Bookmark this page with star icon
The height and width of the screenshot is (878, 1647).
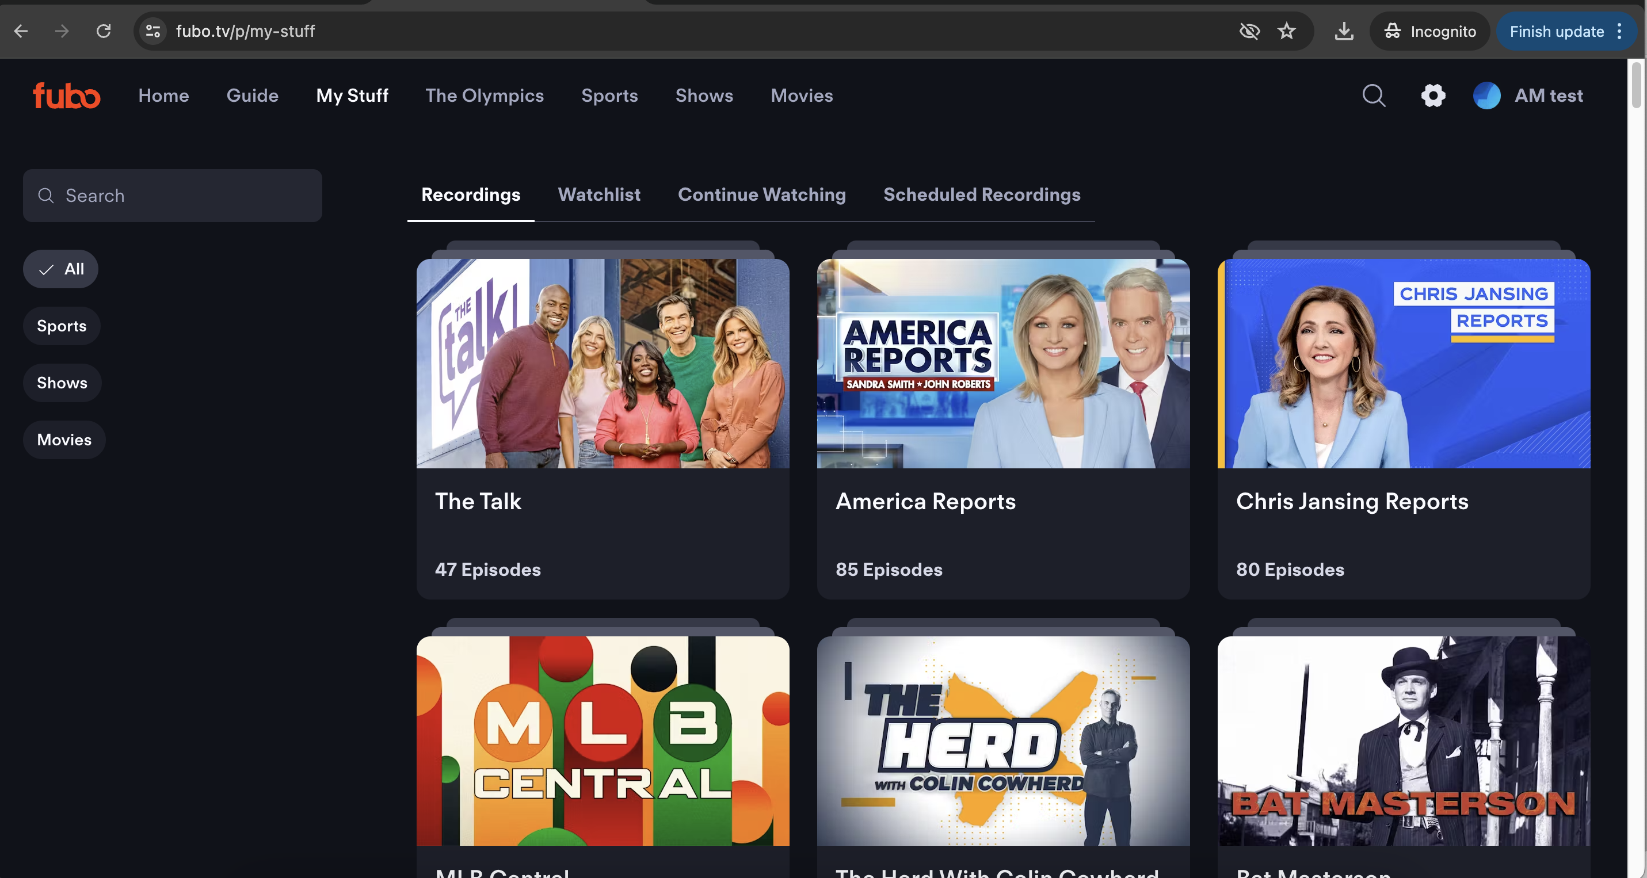(x=1286, y=30)
